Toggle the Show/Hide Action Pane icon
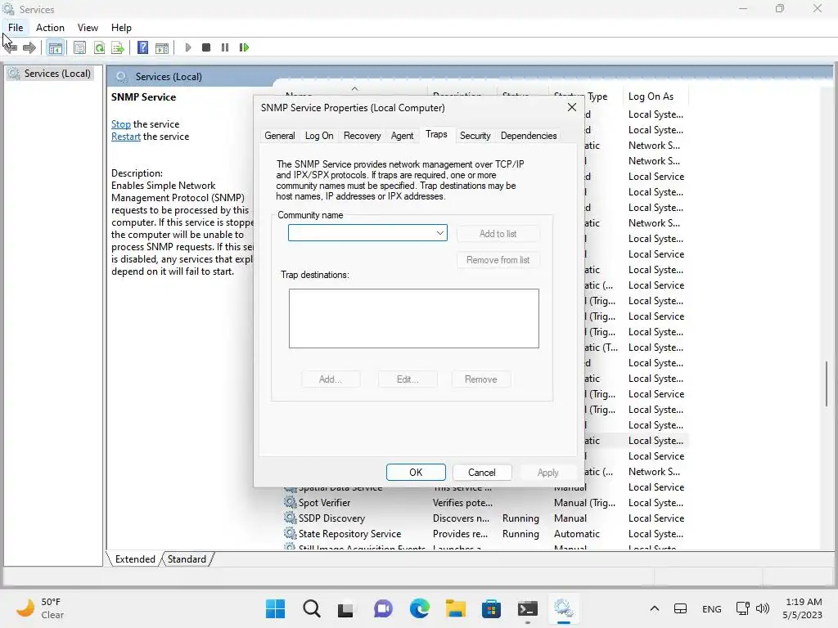The height and width of the screenshot is (628, 838). (x=162, y=47)
